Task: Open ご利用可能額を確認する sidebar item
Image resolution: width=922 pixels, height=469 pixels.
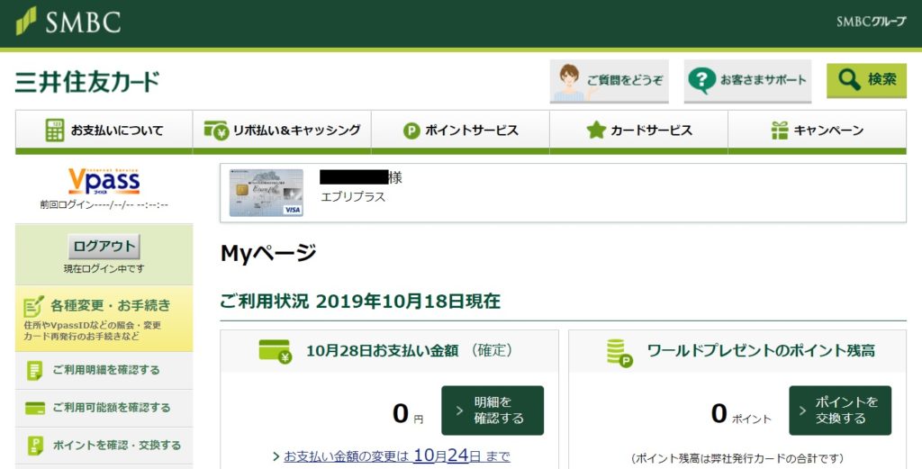Action: [104, 408]
